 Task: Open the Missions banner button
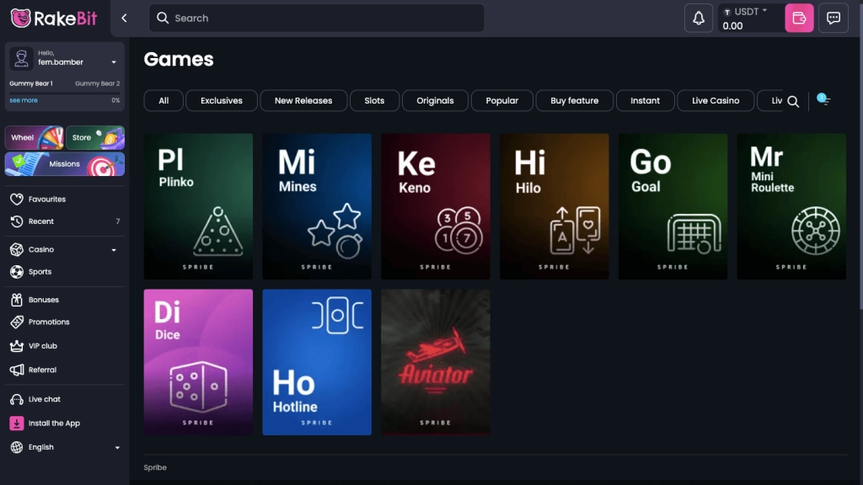65,164
